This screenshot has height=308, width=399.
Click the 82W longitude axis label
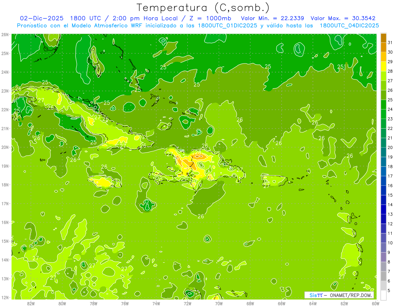tap(31, 303)
